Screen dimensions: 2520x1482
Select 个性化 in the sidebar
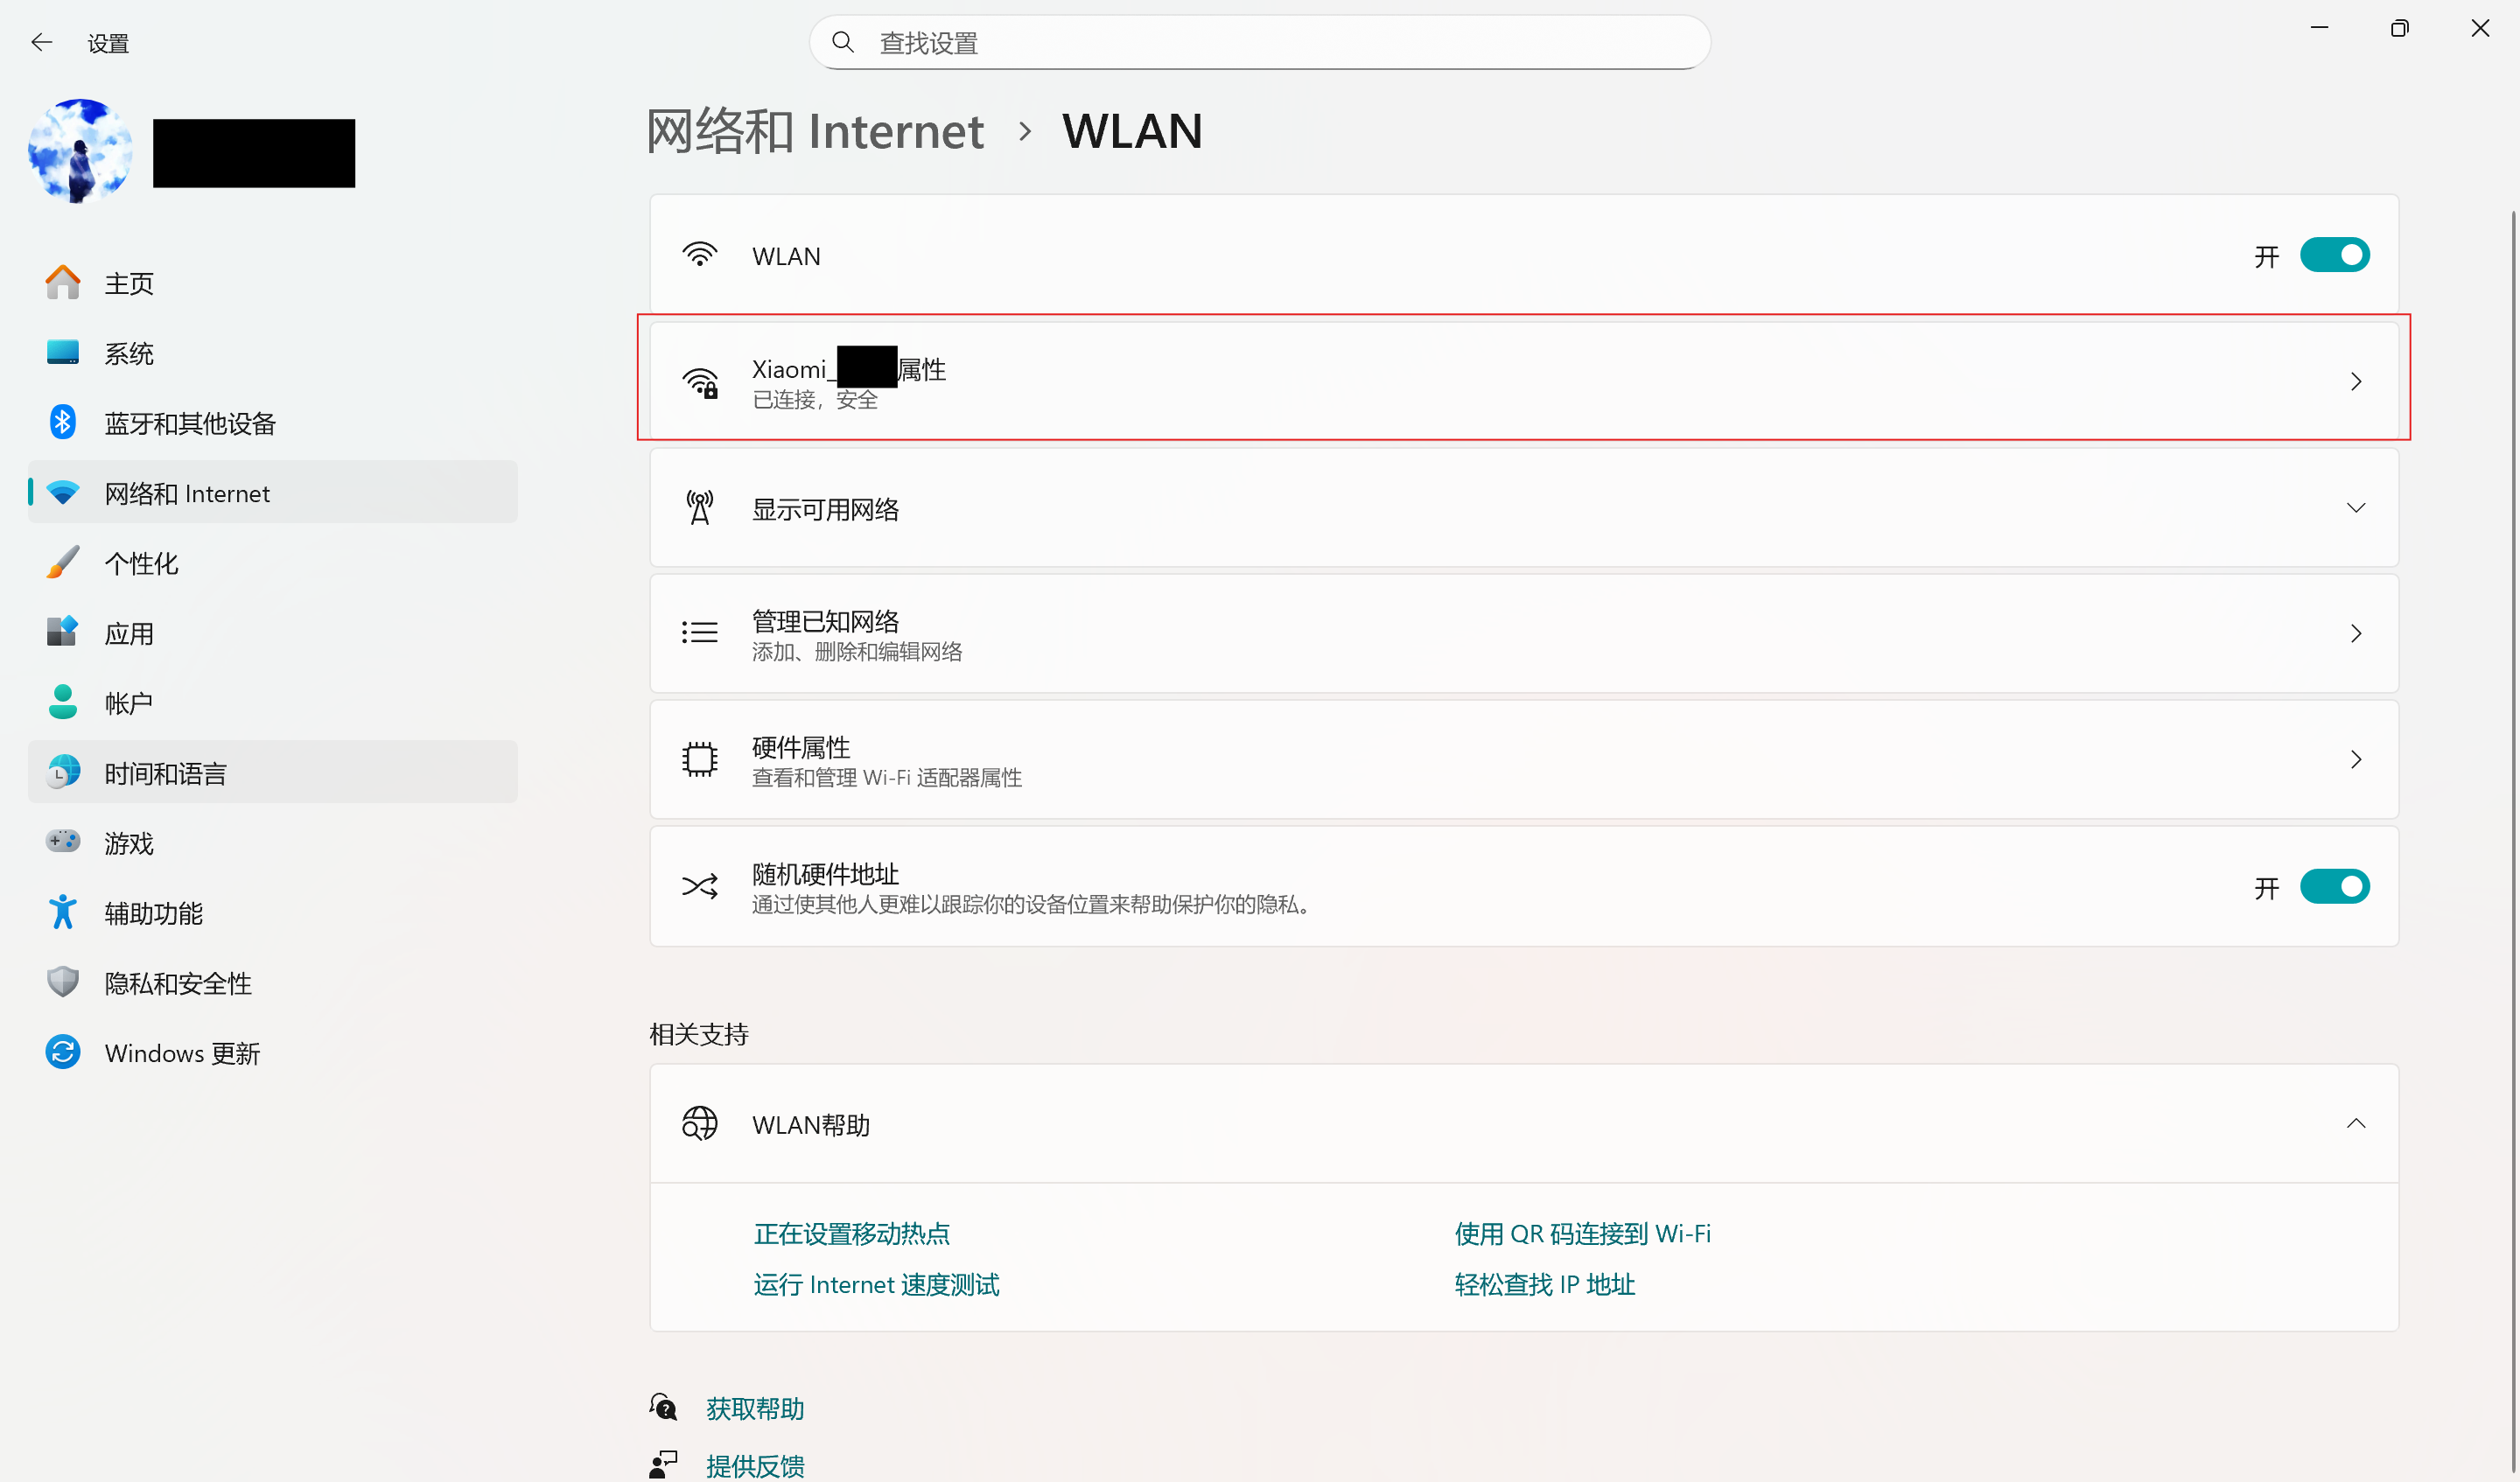point(142,563)
